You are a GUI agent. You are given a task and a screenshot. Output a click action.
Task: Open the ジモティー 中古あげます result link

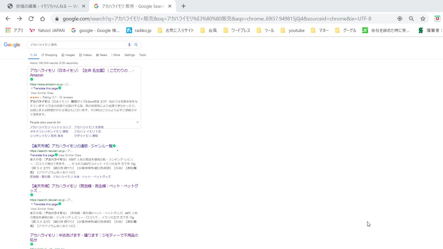point(84,237)
